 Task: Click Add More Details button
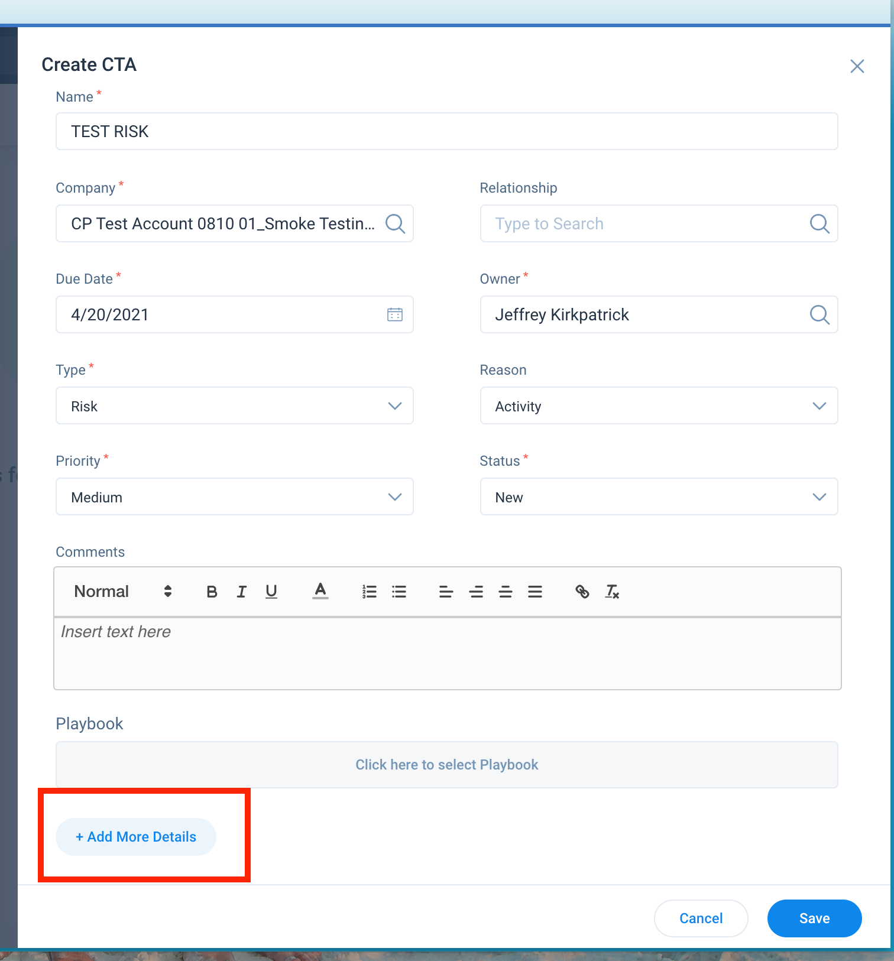click(x=136, y=837)
